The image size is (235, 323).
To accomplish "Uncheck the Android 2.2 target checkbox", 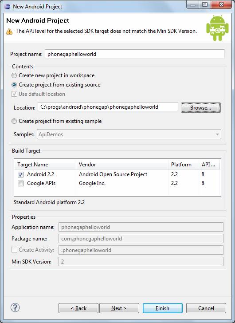I will click(20, 174).
